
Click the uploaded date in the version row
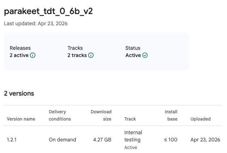pos(205,140)
